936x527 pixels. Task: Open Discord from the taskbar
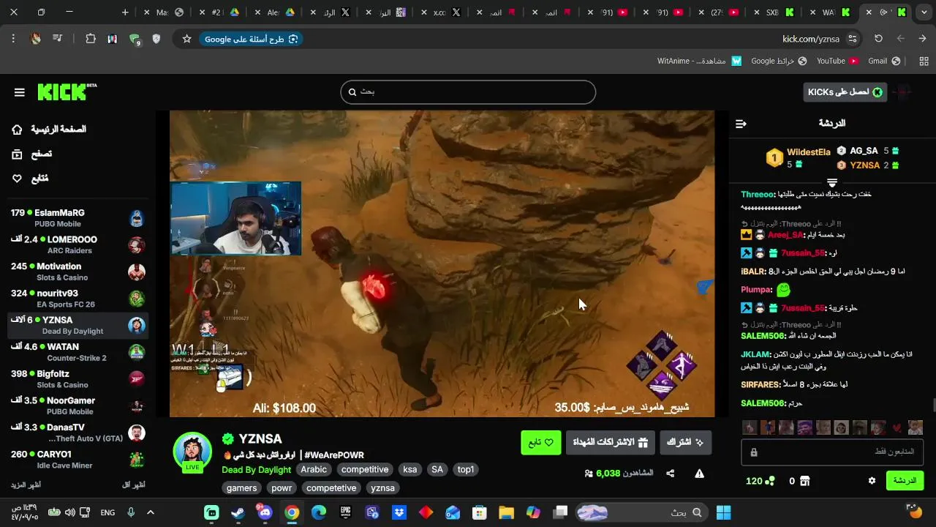point(265,512)
